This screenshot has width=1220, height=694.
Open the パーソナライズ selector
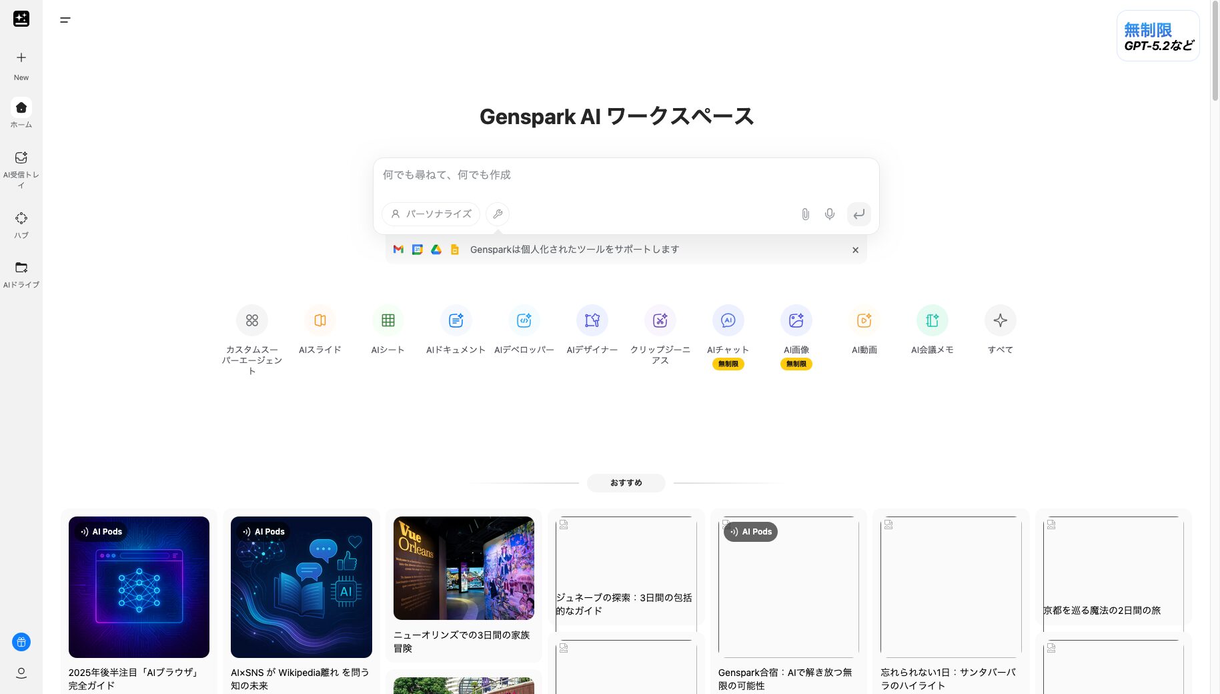click(x=430, y=214)
